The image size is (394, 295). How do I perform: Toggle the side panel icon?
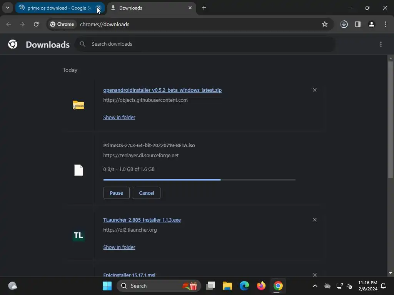[x=358, y=24]
